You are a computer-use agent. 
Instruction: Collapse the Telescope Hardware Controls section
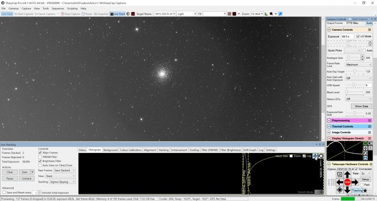point(329,164)
